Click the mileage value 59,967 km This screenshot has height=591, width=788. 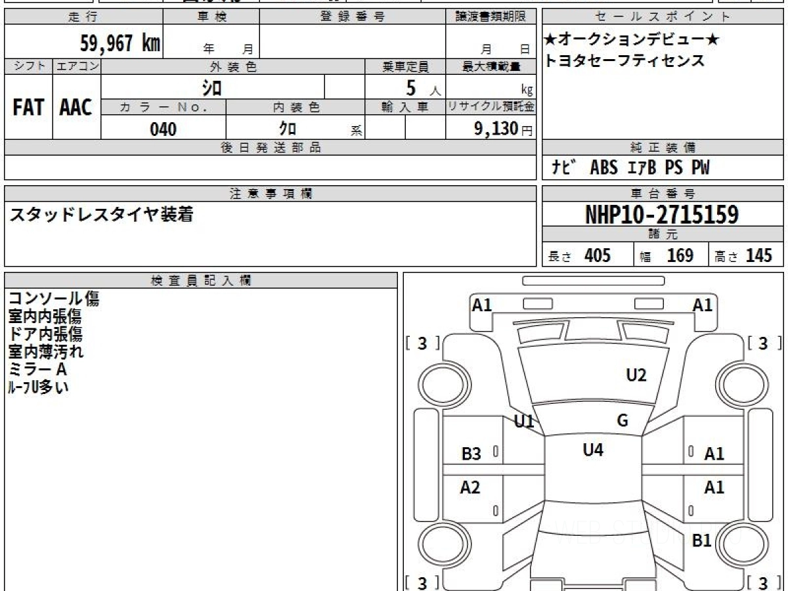(120, 43)
